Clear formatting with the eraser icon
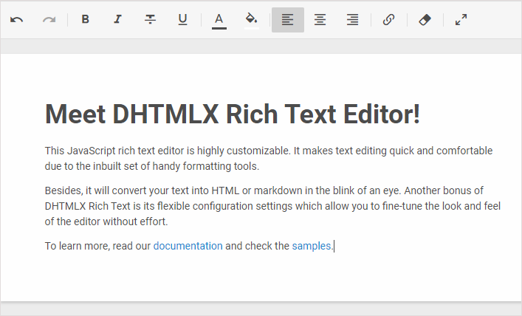The width and height of the screenshot is (522, 316). tap(425, 20)
